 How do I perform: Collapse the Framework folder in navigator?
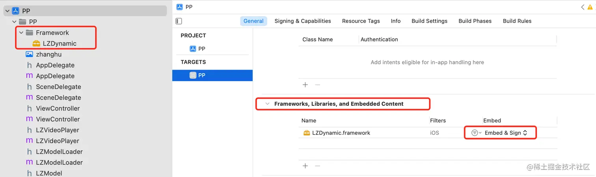point(21,33)
